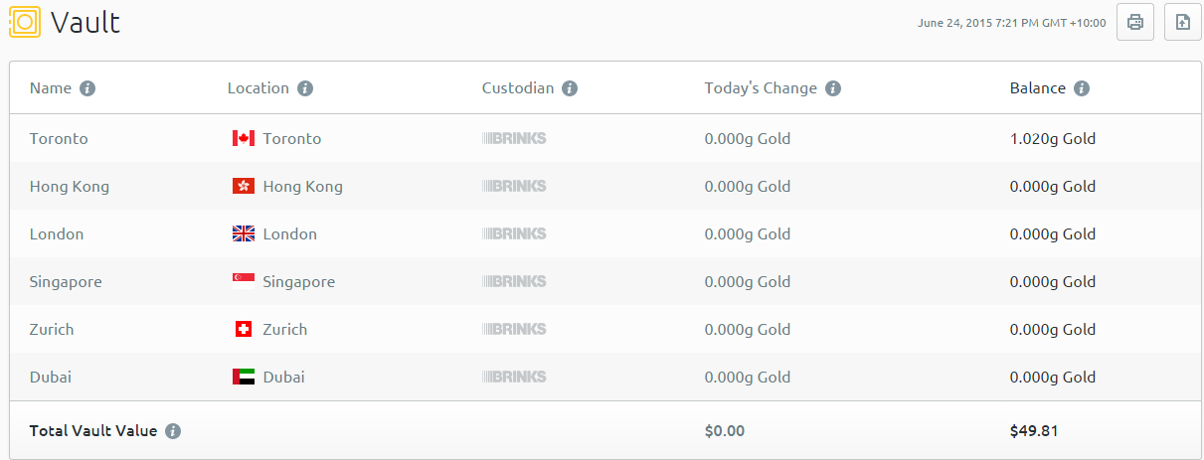Image resolution: width=1204 pixels, height=460 pixels.
Task: Click the Canadian flag icon
Action: click(x=243, y=138)
